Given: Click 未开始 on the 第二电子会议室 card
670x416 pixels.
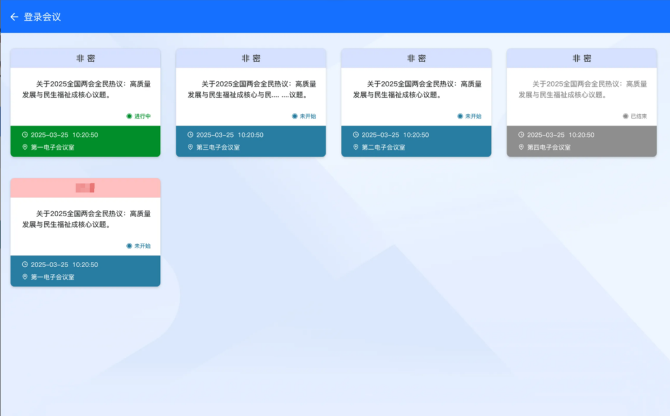Looking at the screenshot, I should pyautogui.click(x=473, y=116).
